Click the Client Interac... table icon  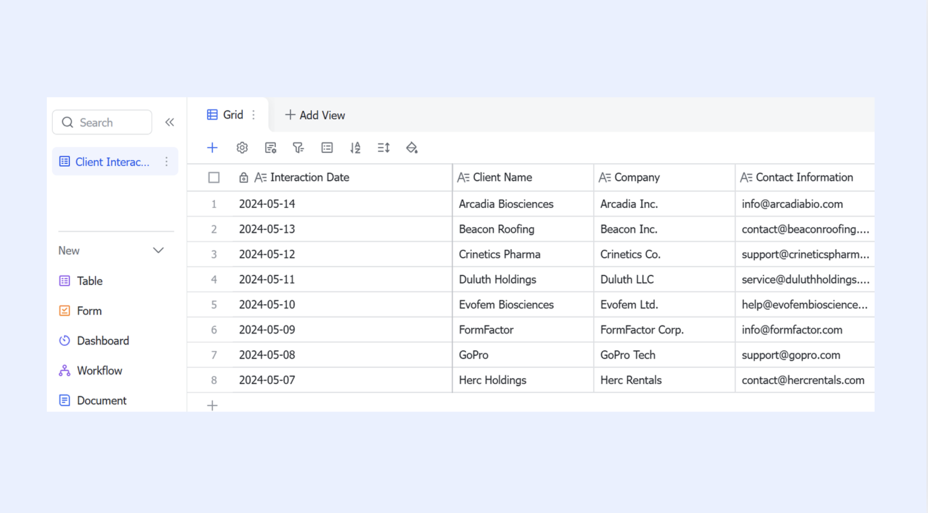(x=64, y=161)
